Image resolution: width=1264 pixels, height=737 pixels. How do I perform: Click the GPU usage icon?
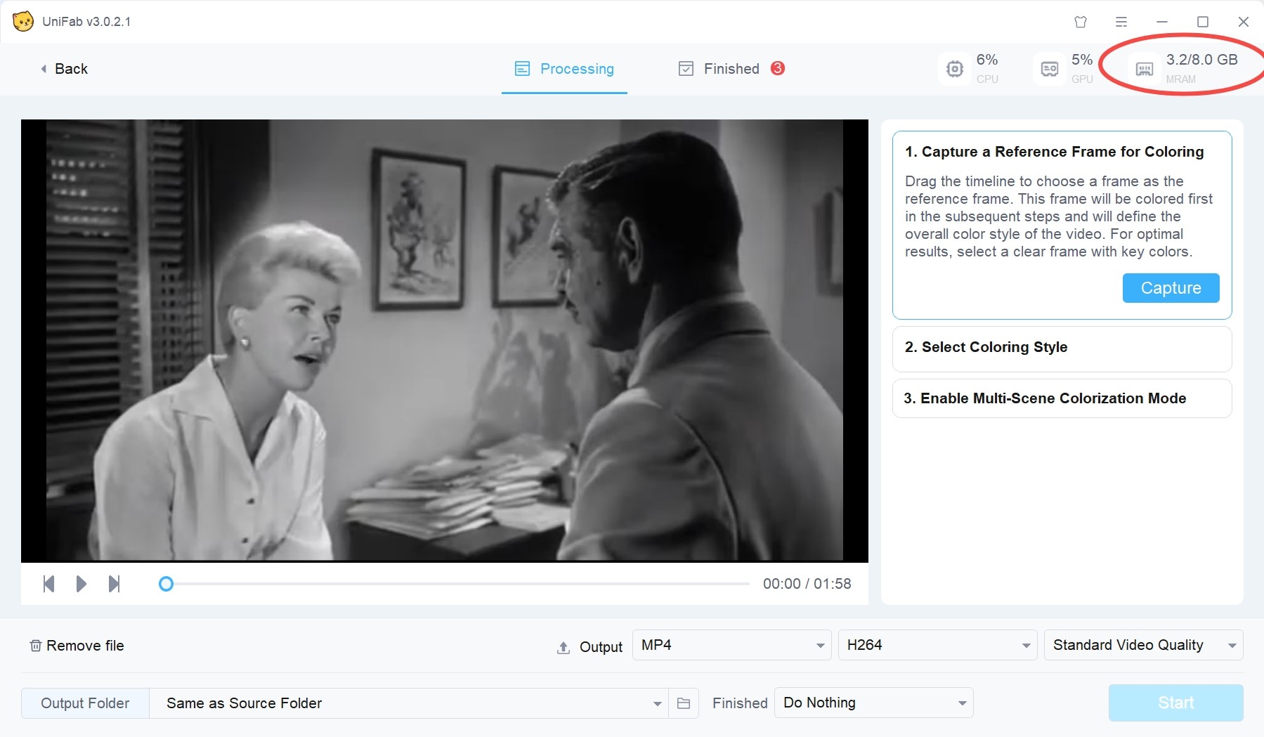coord(1050,69)
